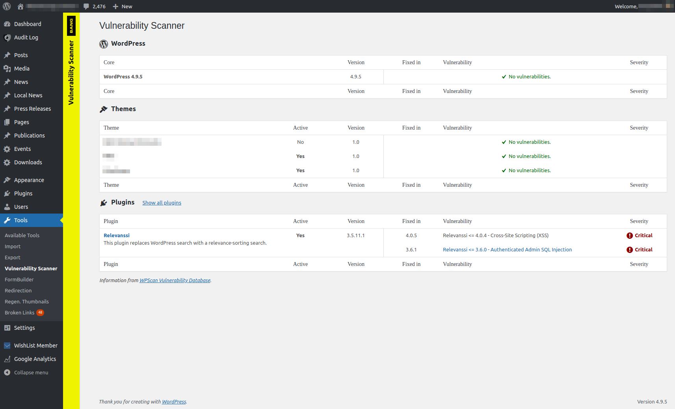Screen dimensions: 675x409
Task: Click the Broken Links 48 count badge
Action: tap(40, 312)
